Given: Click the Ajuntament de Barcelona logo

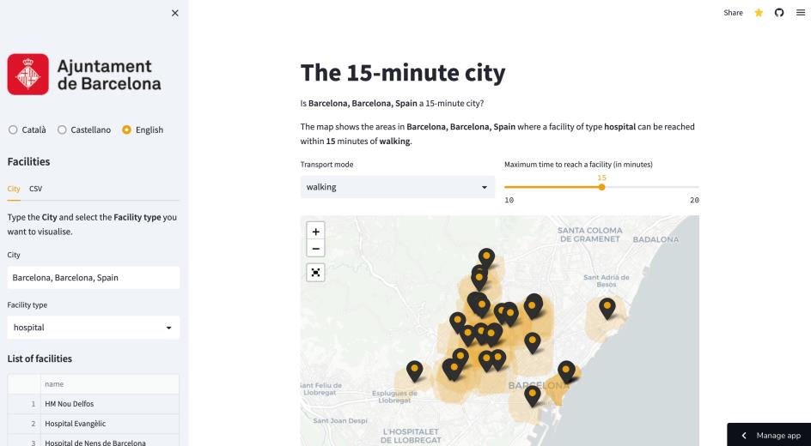Looking at the screenshot, I should click(x=84, y=75).
